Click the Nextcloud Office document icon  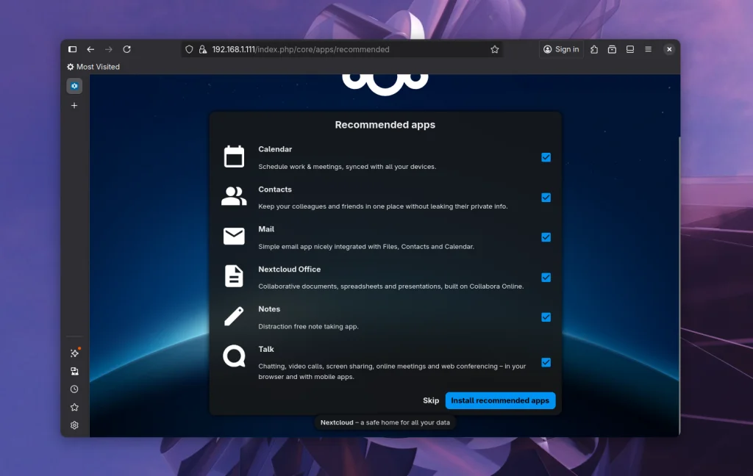pyautogui.click(x=233, y=276)
